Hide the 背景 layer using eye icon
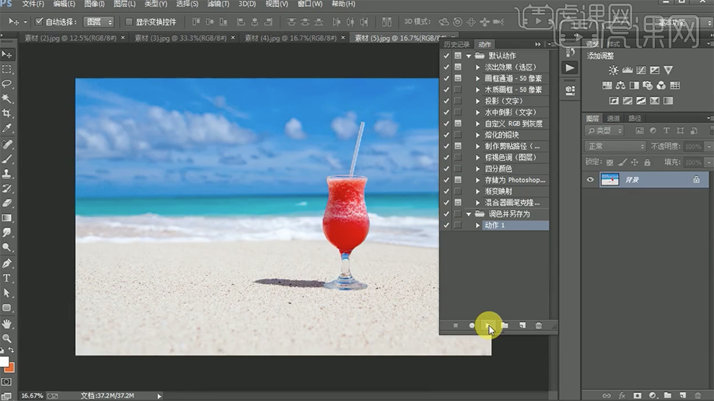The image size is (714, 401). tap(591, 180)
